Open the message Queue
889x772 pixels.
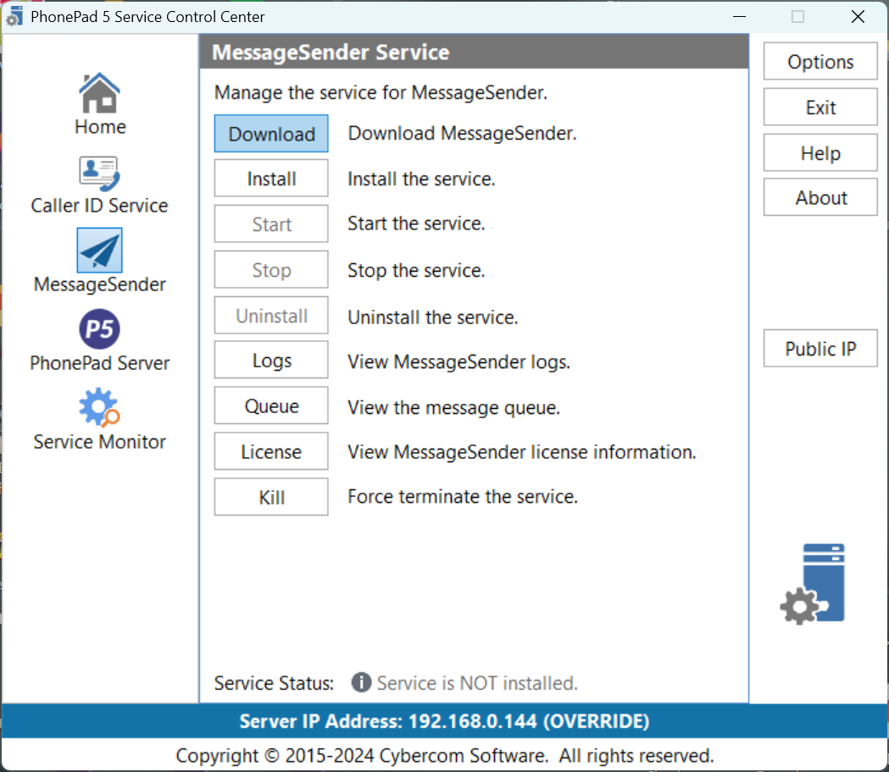tap(271, 405)
